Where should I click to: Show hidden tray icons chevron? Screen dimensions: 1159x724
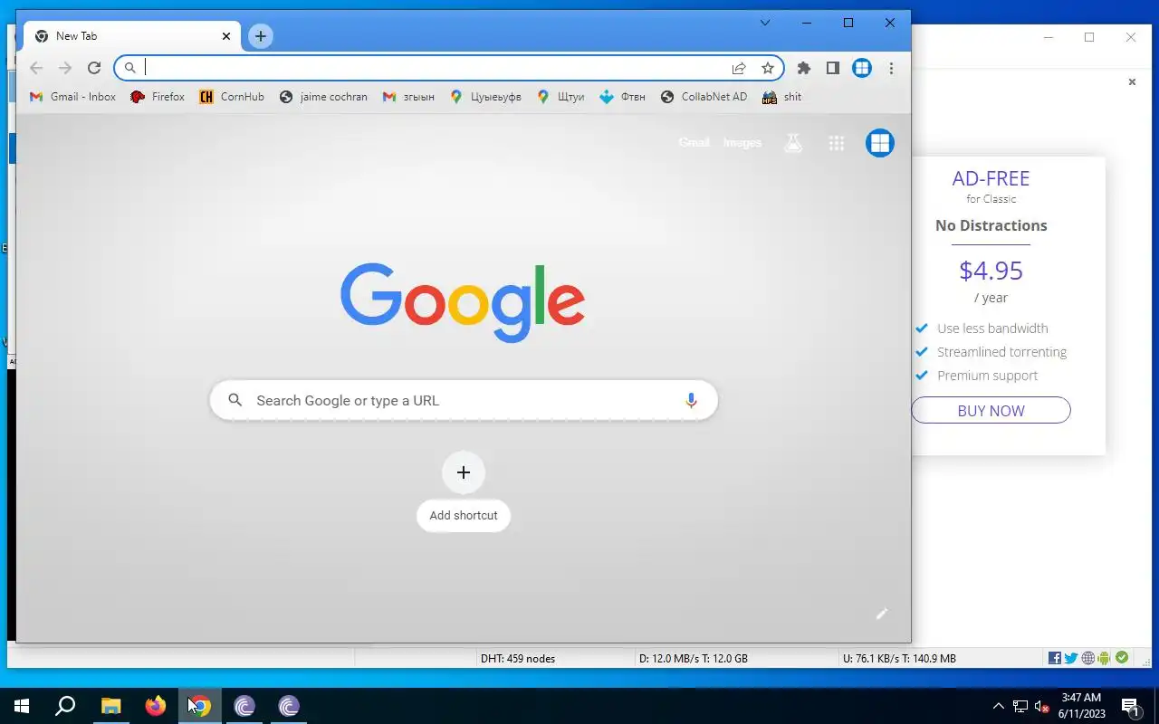[999, 706]
